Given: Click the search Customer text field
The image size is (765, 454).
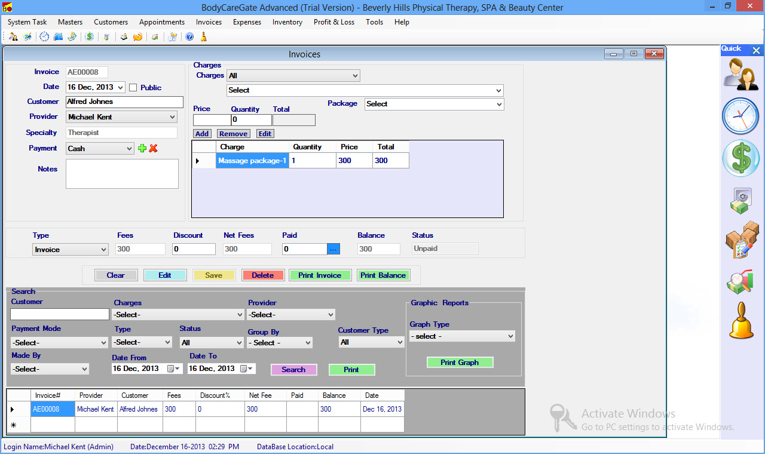Looking at the screenshot, I should 60,314.
